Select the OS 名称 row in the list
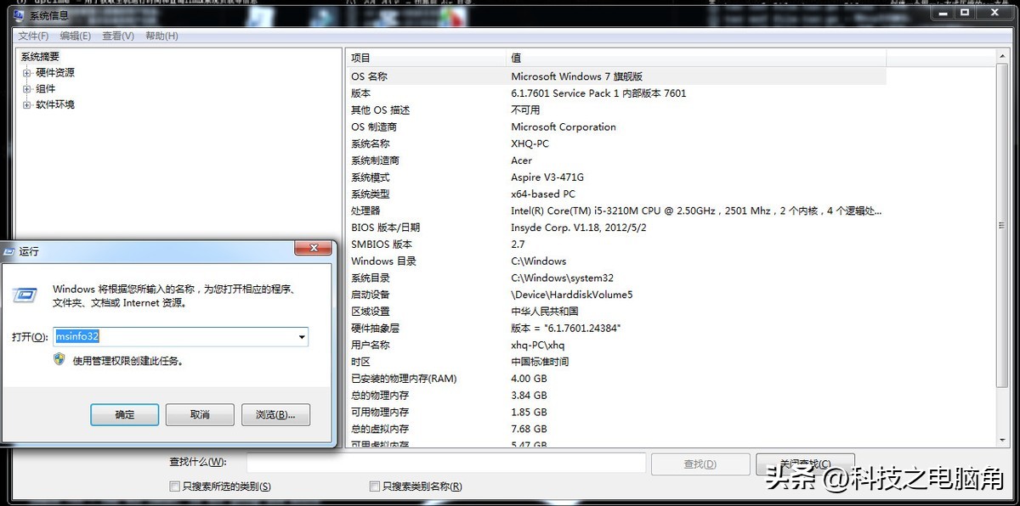The height and width of the screenshot is (506, 1020). click(595, 76)
